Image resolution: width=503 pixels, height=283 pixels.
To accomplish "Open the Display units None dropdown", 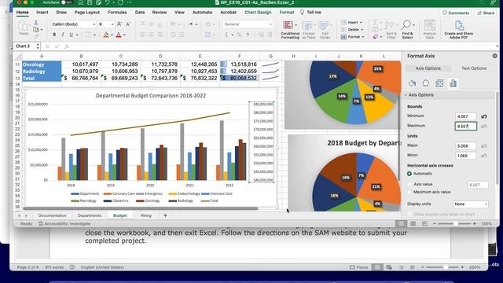I will point(471,204).
